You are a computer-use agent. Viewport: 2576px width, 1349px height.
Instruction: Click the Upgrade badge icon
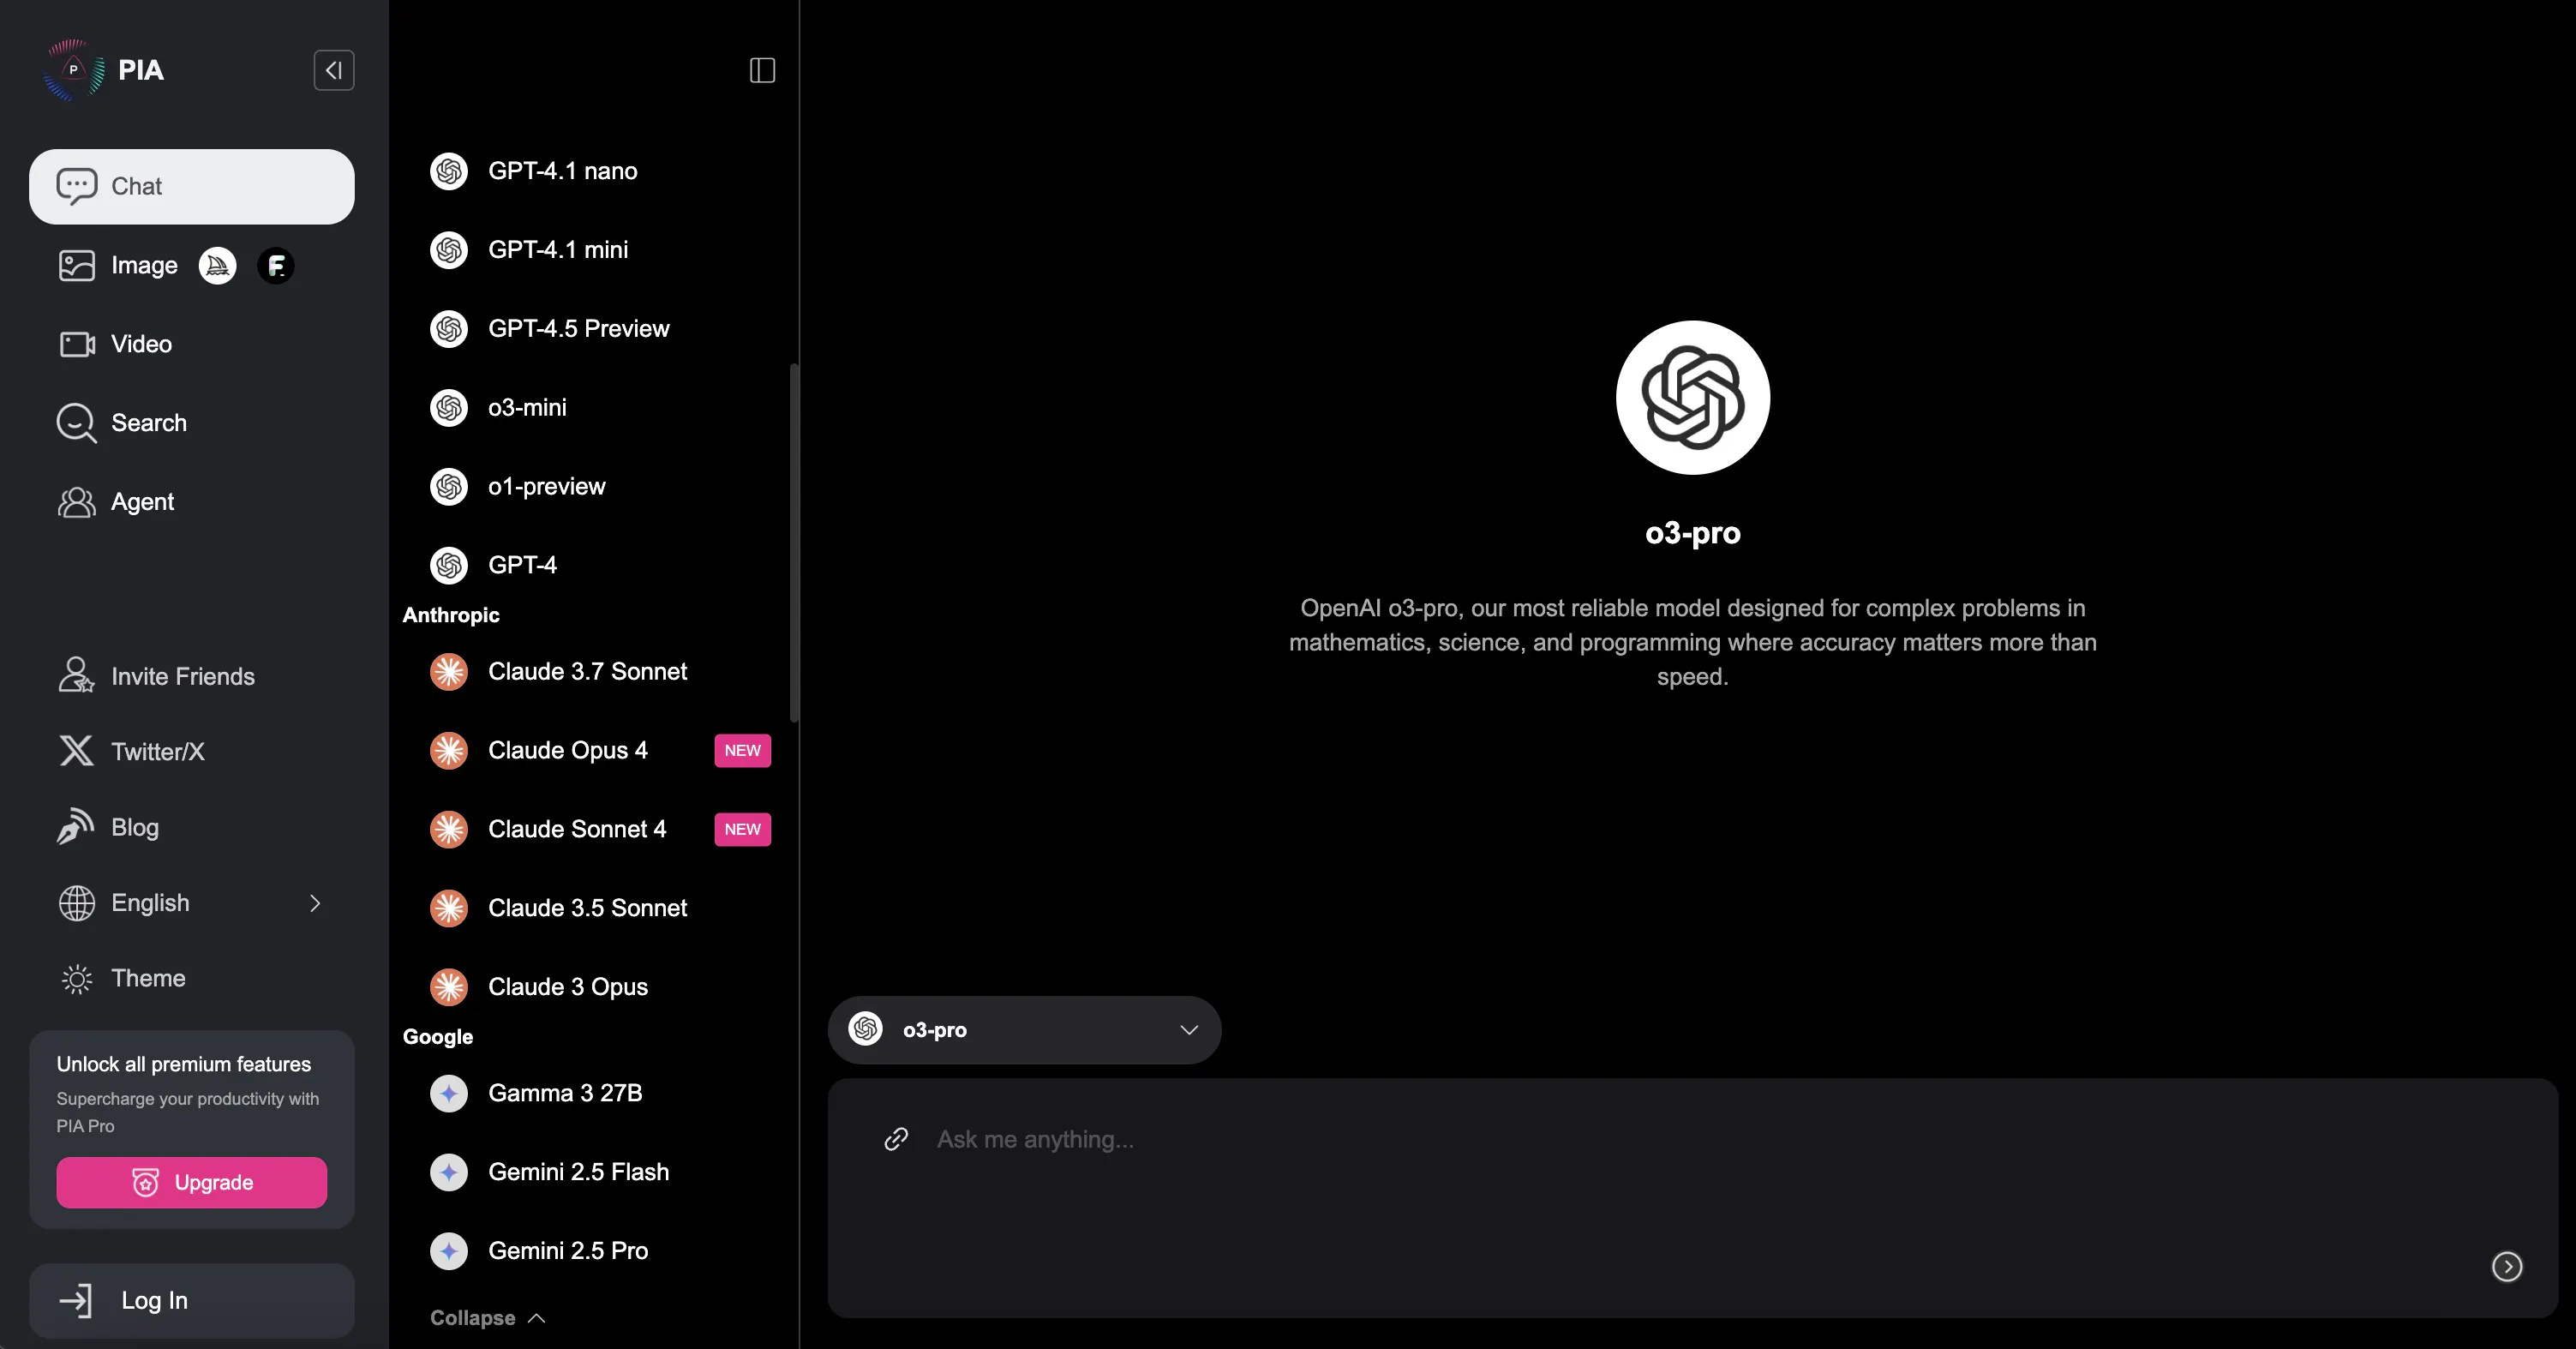click(146, 1182)
